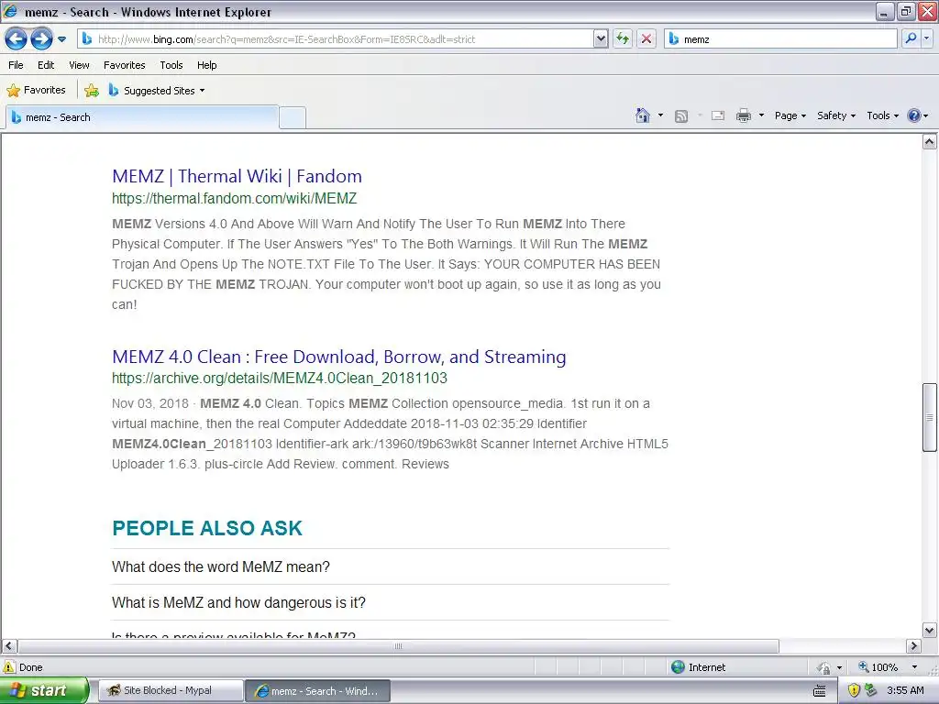Click vertical scrollbar down arrow
Image resolution: width=939 pixels, height=704 pixels.
click(929, 630)
